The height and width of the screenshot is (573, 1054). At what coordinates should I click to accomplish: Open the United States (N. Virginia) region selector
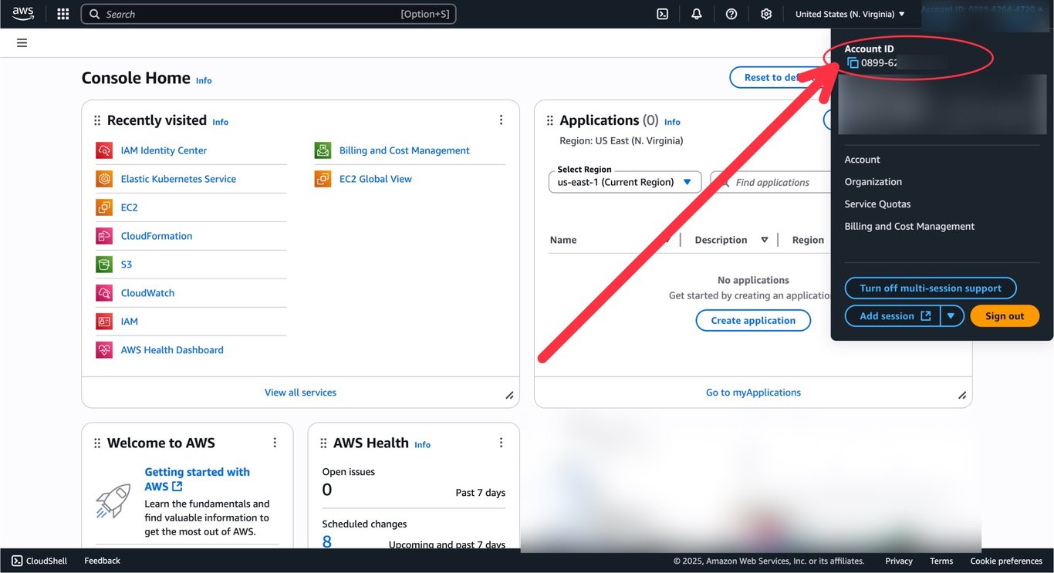click(x=850, y=14)
